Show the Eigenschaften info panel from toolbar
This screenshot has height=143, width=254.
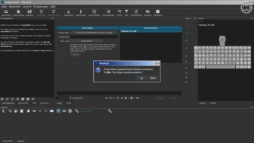[81, 13]
